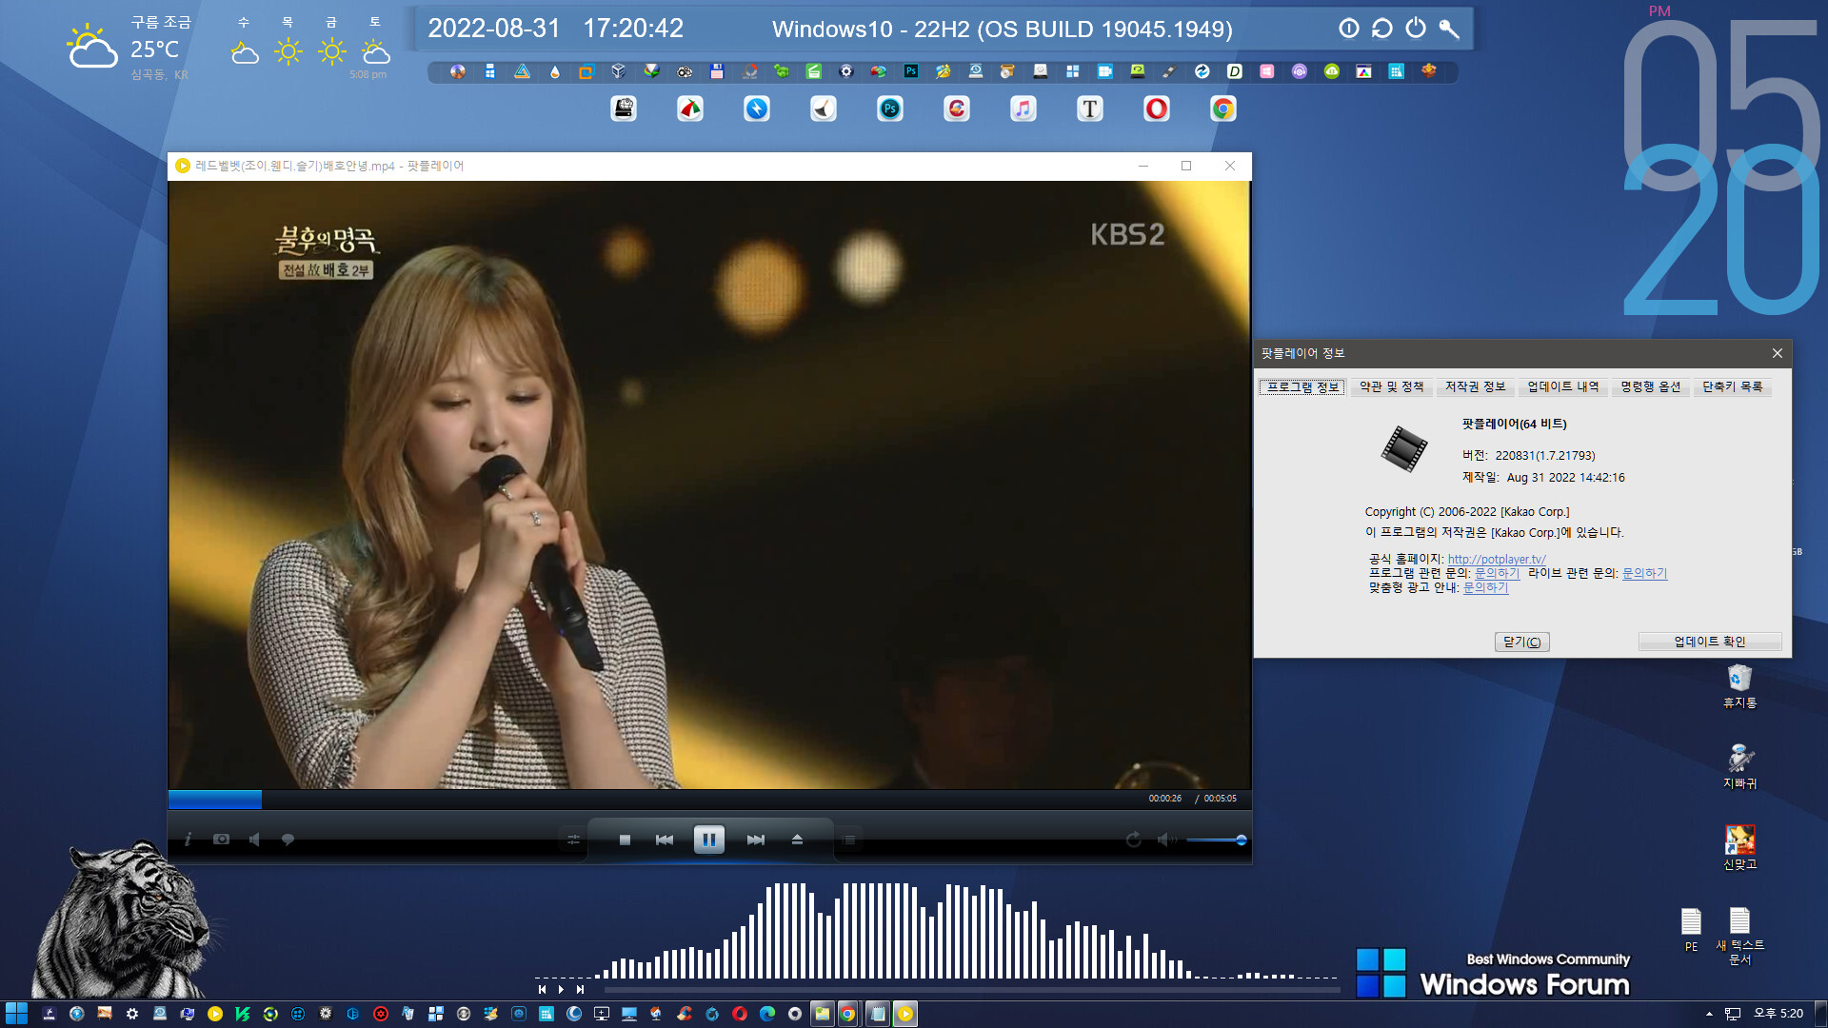Screen dimensions: 1828x1028
Task: Open the blue lightning app in dock
Action: coord(756,109)
